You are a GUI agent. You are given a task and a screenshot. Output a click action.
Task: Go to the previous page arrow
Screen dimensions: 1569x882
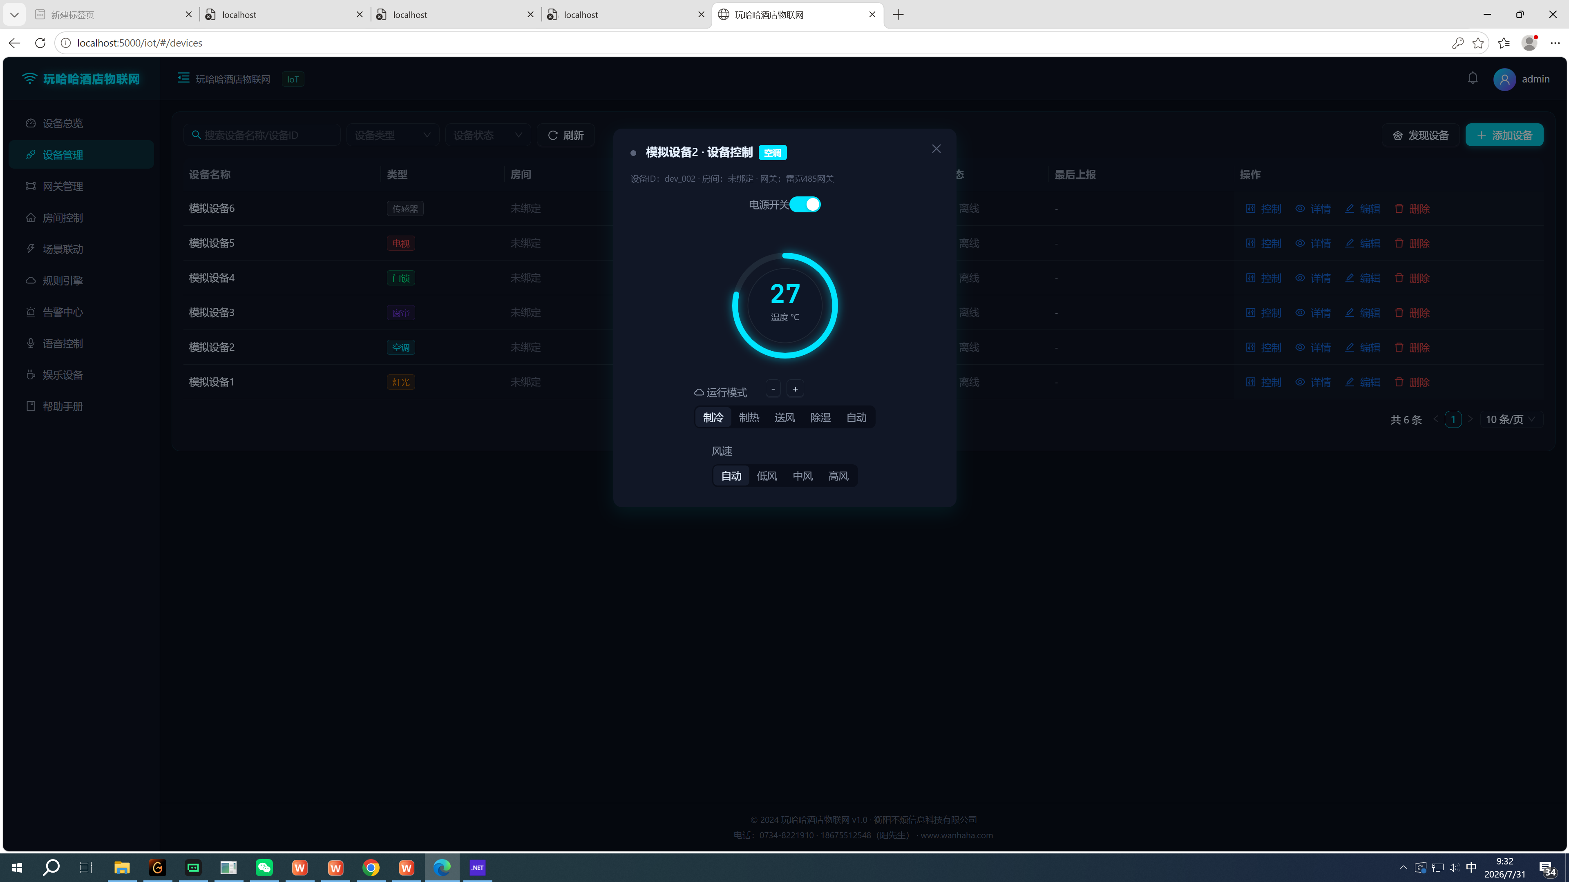click(1436, 419)
